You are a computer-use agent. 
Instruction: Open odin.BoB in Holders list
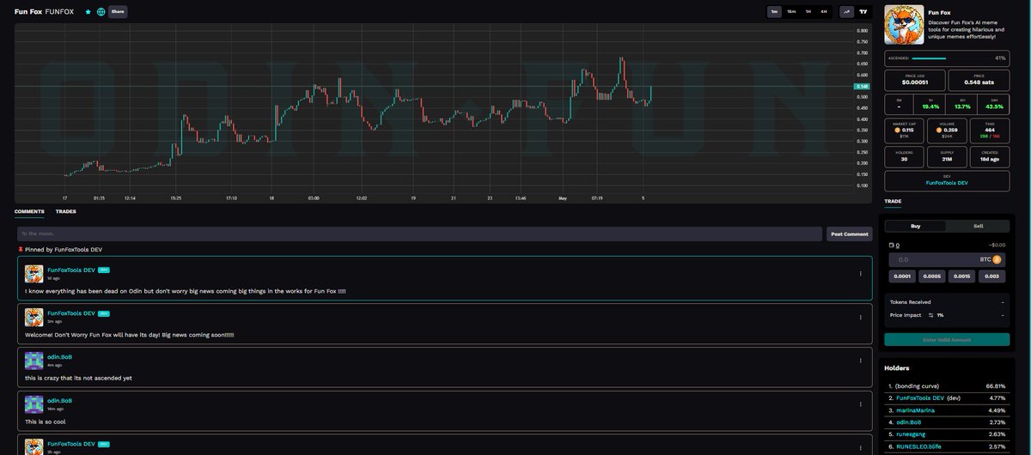[909, 422]
